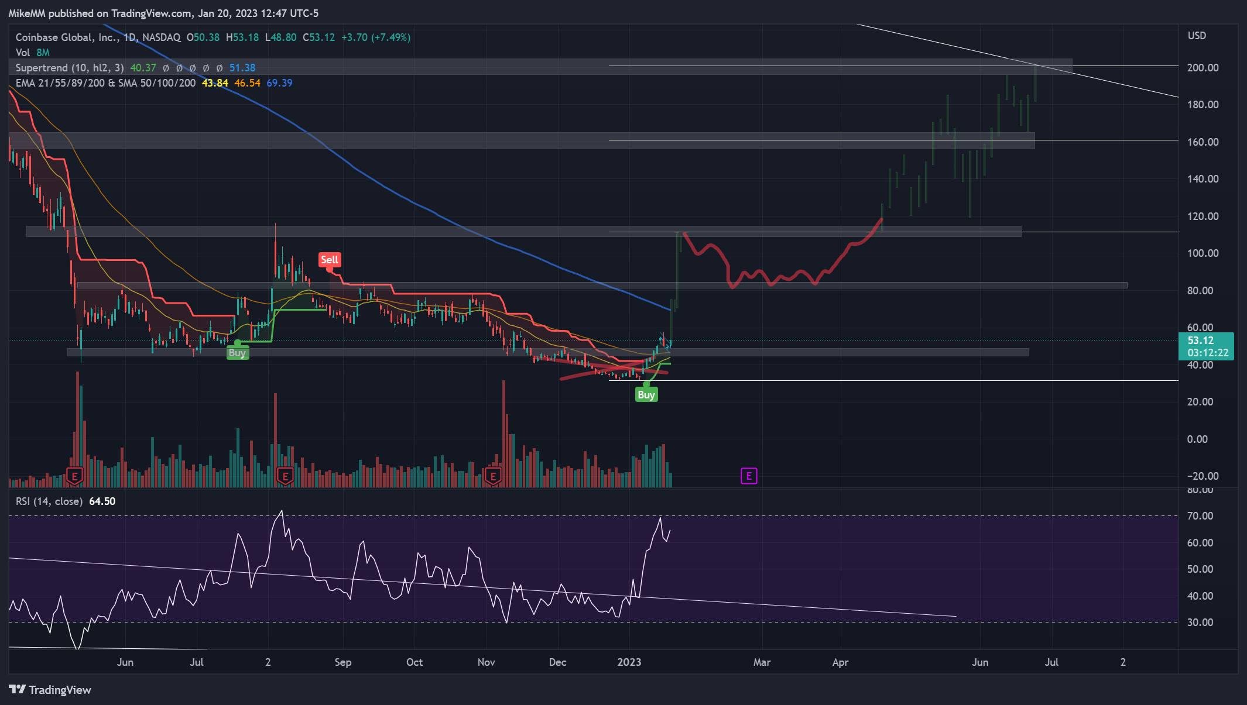This screenshot has width=1247, height=705.
Task: Click the earnings E marker near June 2022
Action: 74,476
